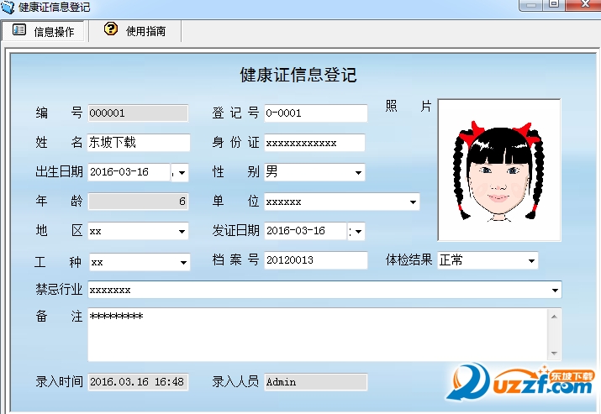Maximize the window
This screenshot has height=414, width=601.
[553, 4]
